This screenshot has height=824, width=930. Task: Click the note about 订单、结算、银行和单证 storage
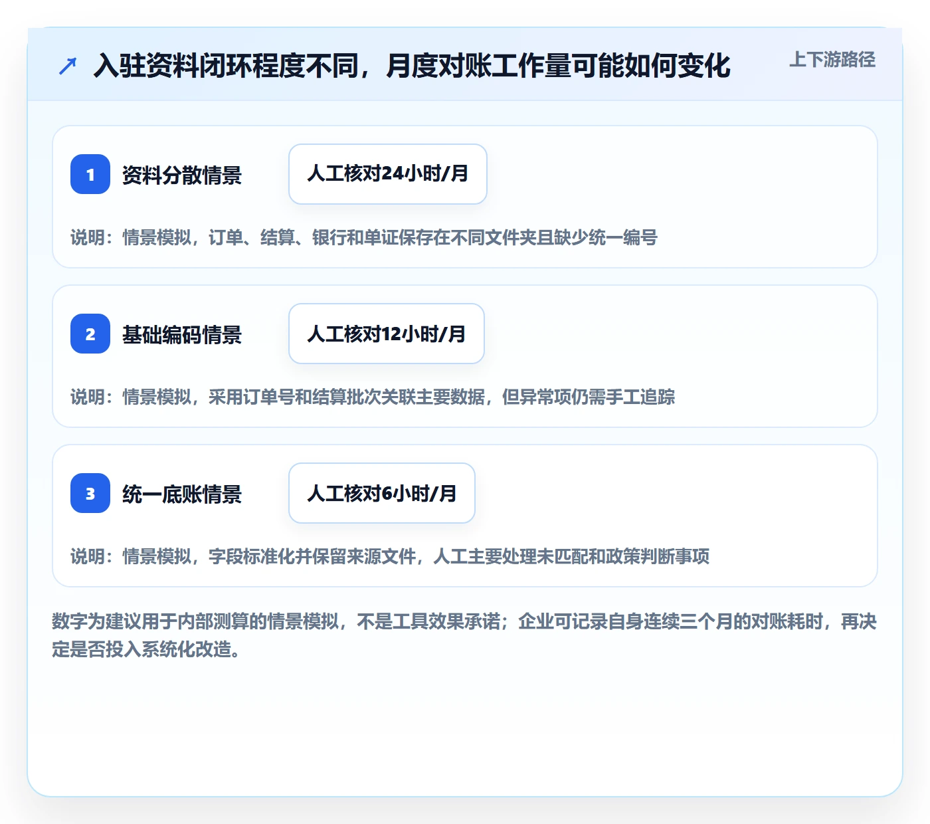coord(364,237)
